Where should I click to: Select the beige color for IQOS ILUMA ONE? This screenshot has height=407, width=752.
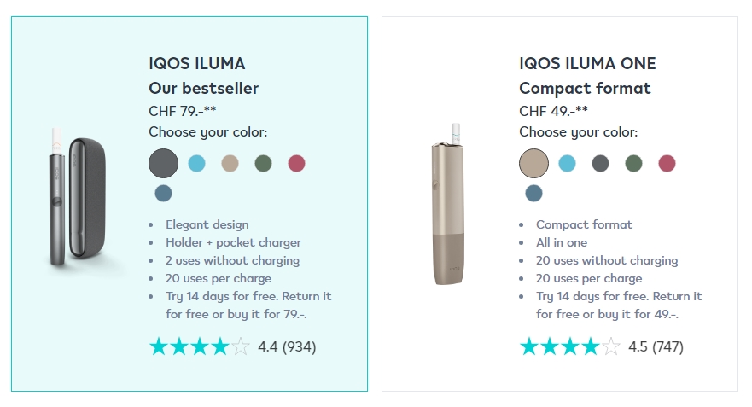533,164
